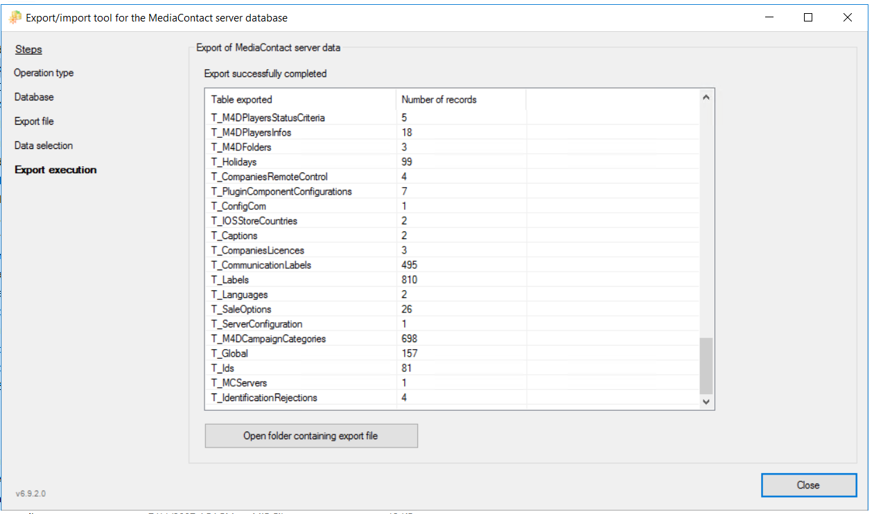Click record count 18 for T_M4DPlayersInfos
The image size is (874, 514).
point(407,132)
